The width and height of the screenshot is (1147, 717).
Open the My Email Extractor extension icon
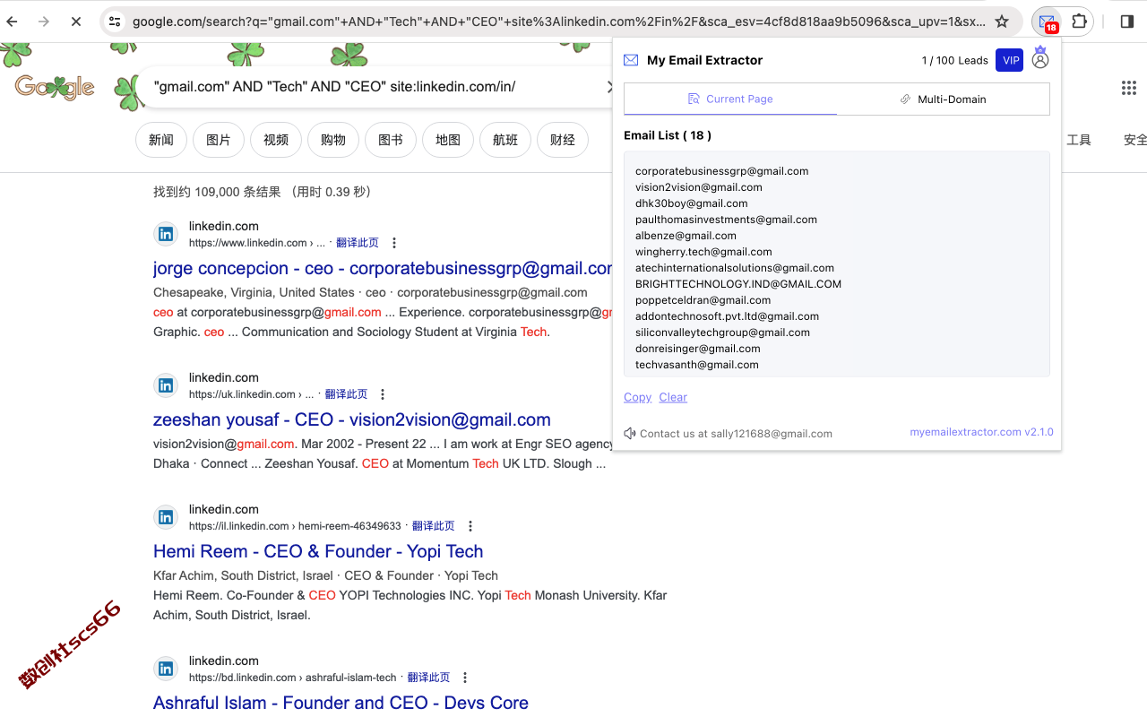[x=1047, y=21]
